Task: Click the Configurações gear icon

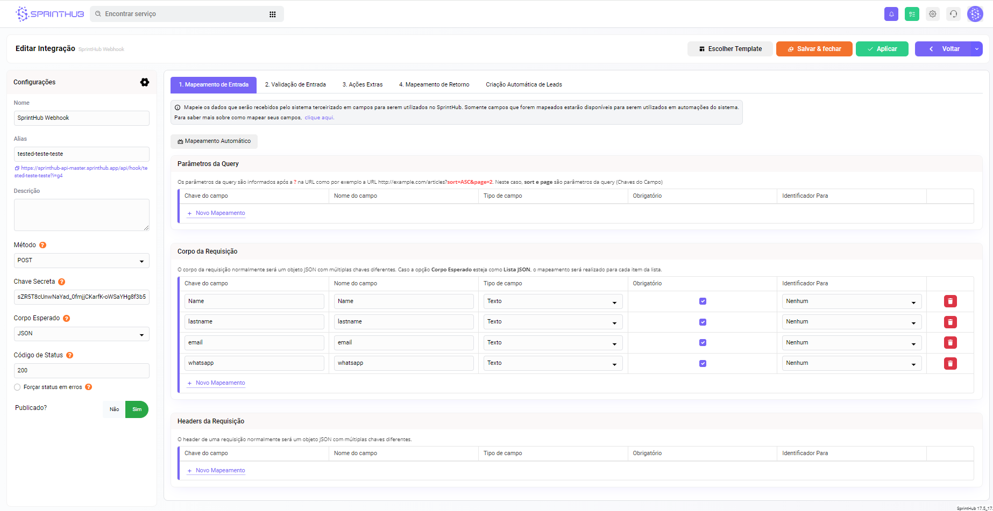Action: click(145, 82)
